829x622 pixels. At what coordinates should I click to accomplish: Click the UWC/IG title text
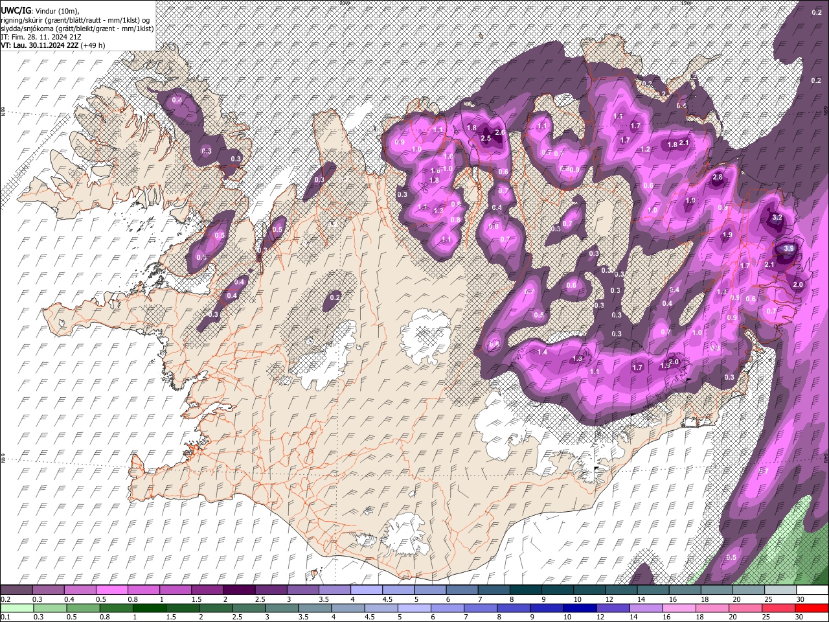[x=15, y=11]
